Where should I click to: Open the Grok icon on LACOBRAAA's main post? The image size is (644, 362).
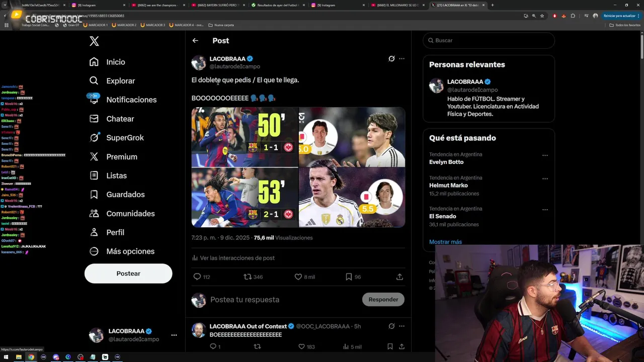point(391,59)
